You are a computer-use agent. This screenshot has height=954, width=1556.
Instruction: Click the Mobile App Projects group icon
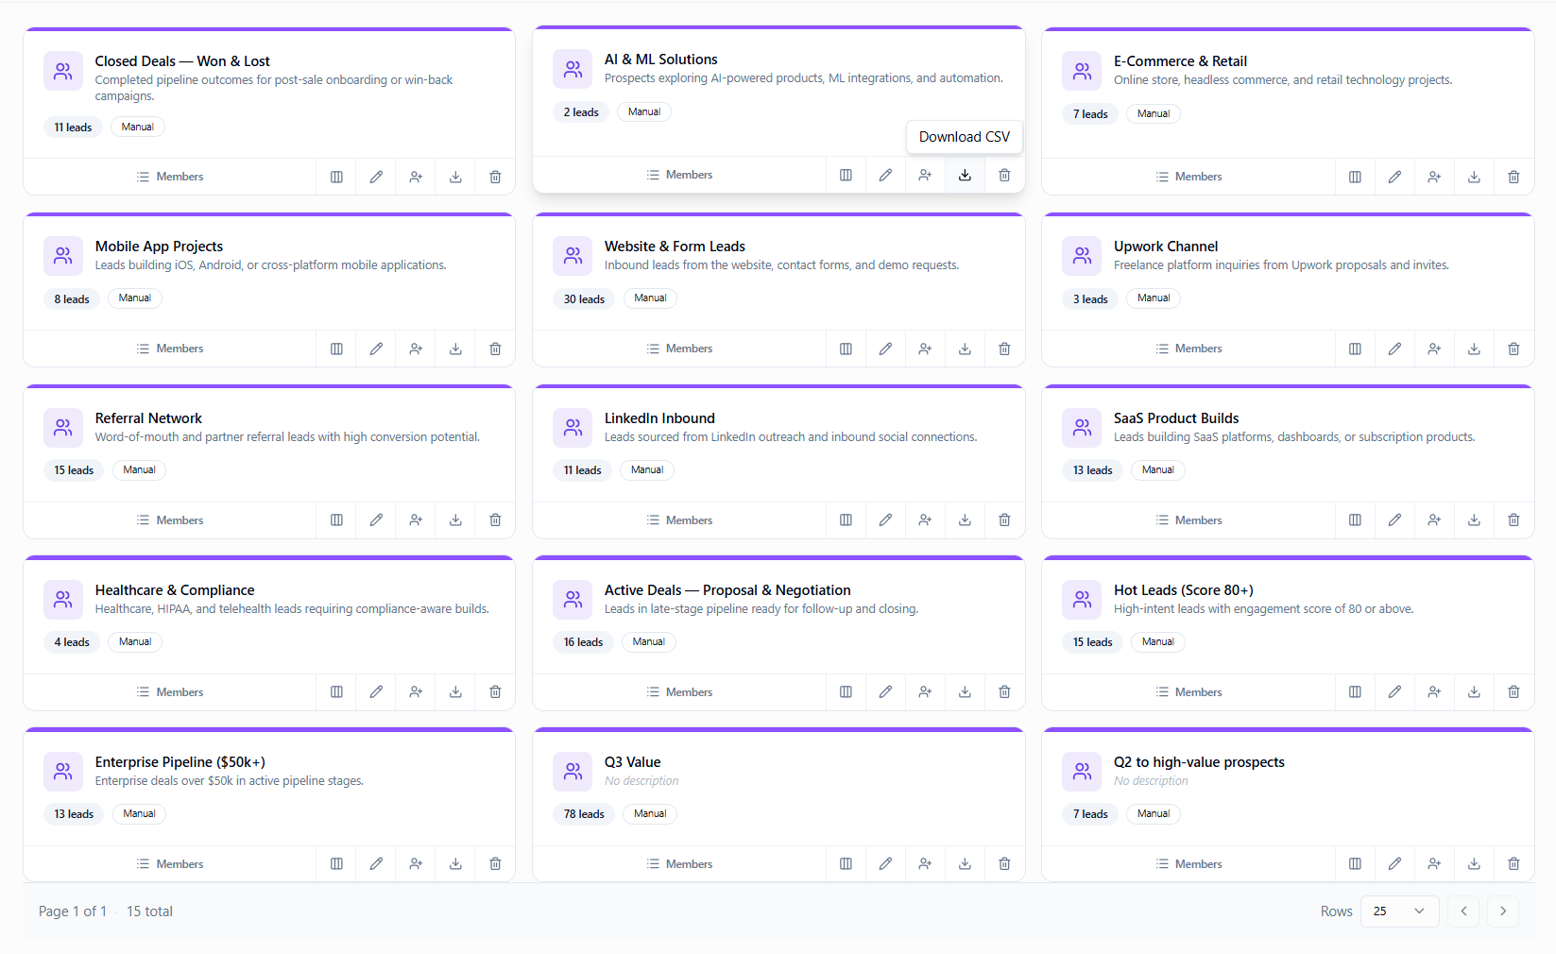pyautogui.click(x=63, y=256)
